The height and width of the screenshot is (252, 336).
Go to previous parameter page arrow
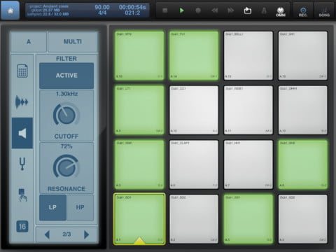[x=47, y=234]
